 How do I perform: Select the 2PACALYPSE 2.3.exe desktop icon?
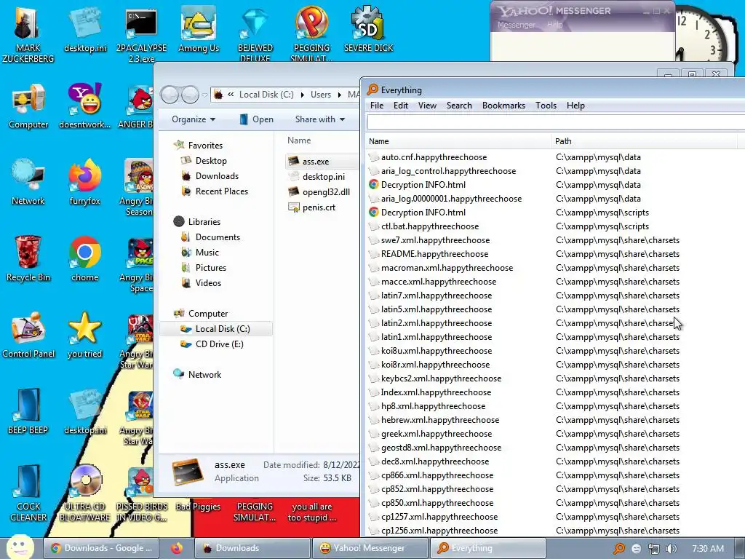[x=141, y=33]
